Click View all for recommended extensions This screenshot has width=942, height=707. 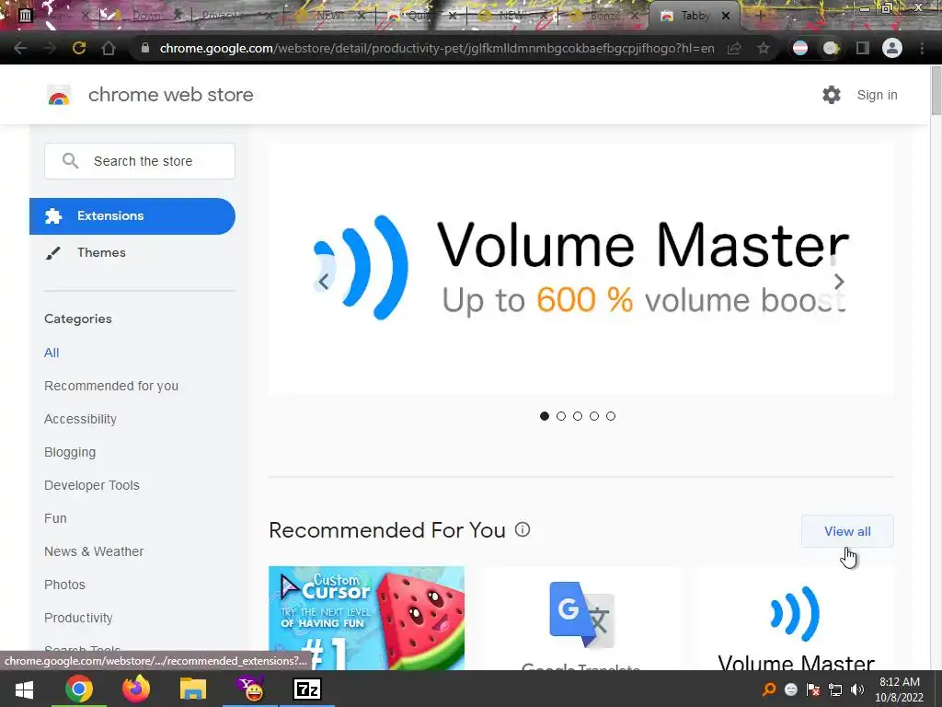click(847, 531)
